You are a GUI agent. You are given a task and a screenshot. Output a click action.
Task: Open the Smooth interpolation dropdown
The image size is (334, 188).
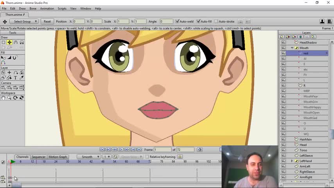coord(89,157)
